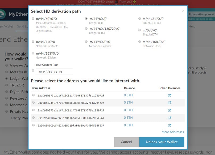Click address text 0x0B8c47df07e7067cD68C58581f8EA27E1a204cc4
Viewport: 215px width, 155px height.
pyautogui.click(x=71, y=103)
